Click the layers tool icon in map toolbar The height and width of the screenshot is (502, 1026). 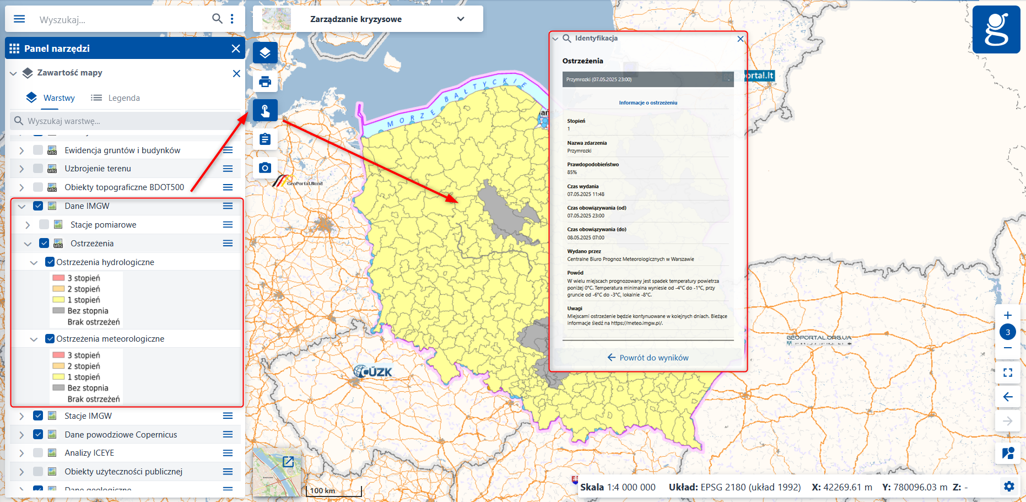point(265,53)
